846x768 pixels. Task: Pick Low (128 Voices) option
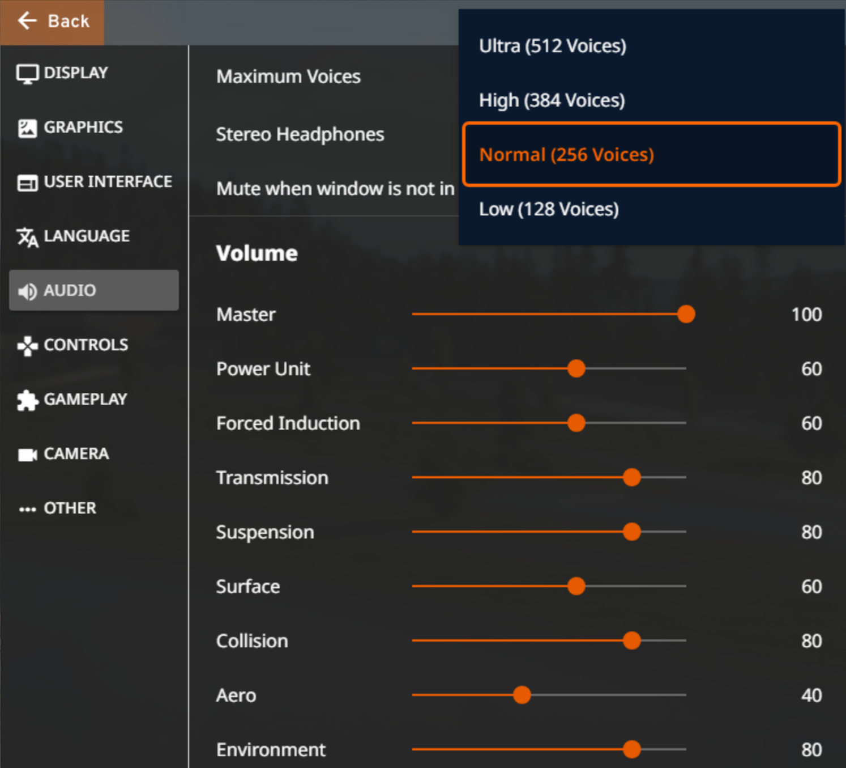click(x=549, y=209)
